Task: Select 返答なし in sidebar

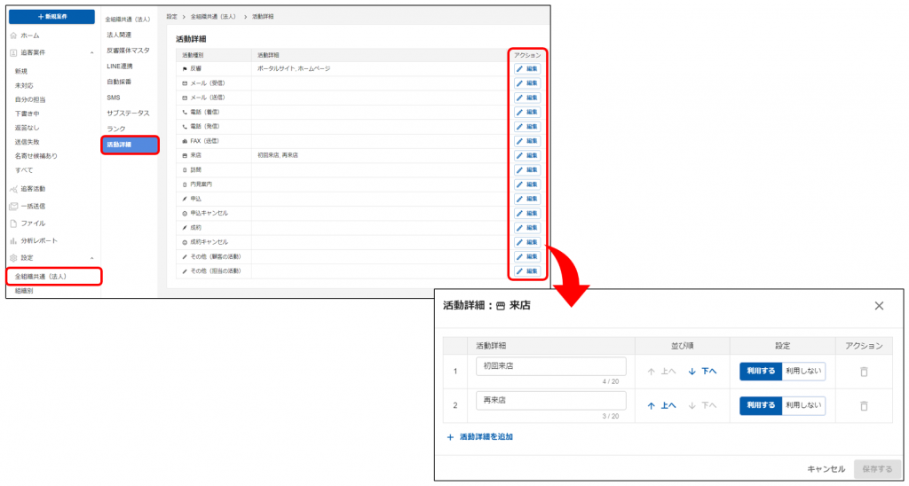Action: click(27, 128)
